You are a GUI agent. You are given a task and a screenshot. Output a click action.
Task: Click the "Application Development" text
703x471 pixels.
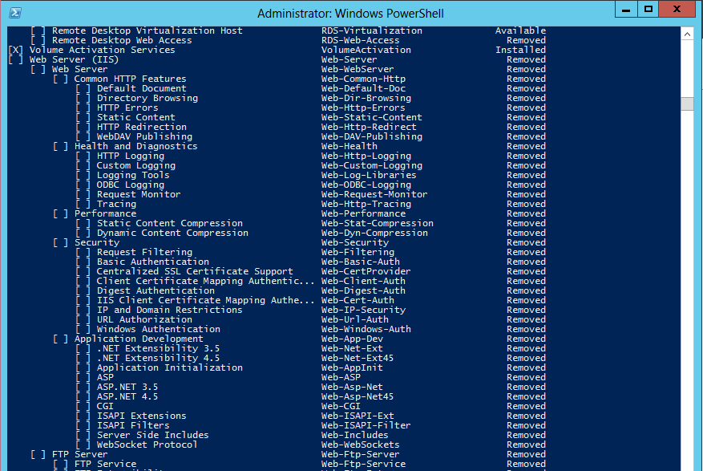tap(139, 339)
